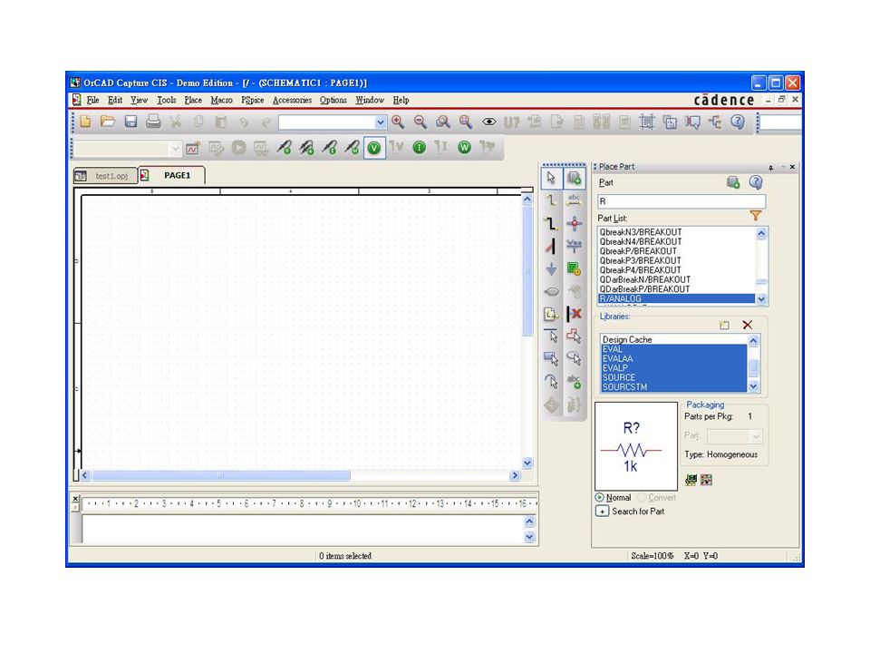The height and width of the screenshot is (653, 870).
Task: Select the Place Bus Entry tool
Action: click(551, 246)
